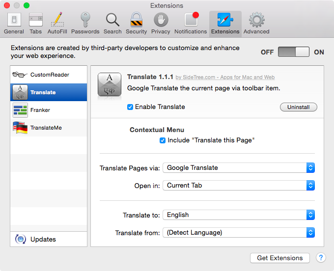Open the Search preferences pane
The width and height of the screenshot is (334, 271).
112,24
